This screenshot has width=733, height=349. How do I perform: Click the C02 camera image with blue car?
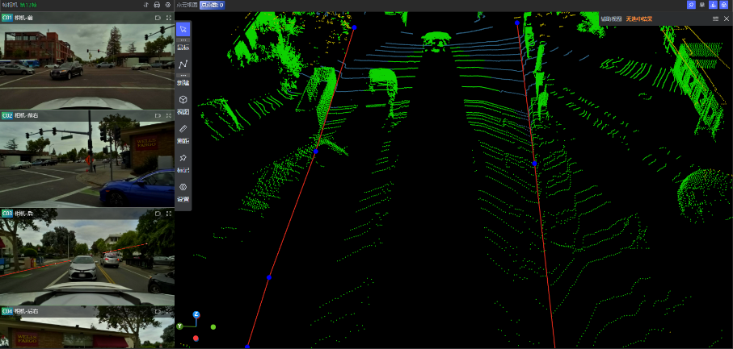(87, 164)
